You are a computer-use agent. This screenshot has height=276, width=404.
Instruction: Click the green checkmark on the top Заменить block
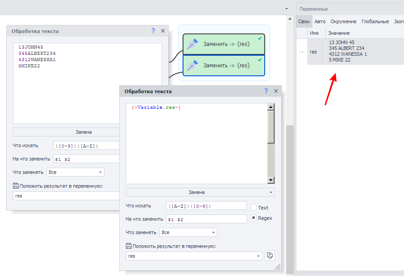click(x=260, y=39)
